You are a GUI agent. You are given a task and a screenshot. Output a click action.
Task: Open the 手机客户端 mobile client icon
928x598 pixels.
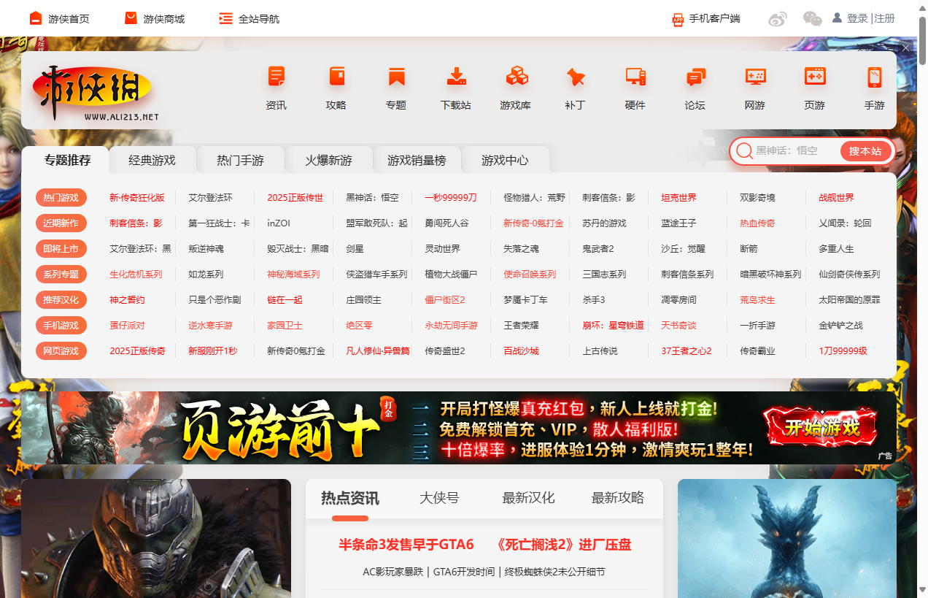[705, 19]
